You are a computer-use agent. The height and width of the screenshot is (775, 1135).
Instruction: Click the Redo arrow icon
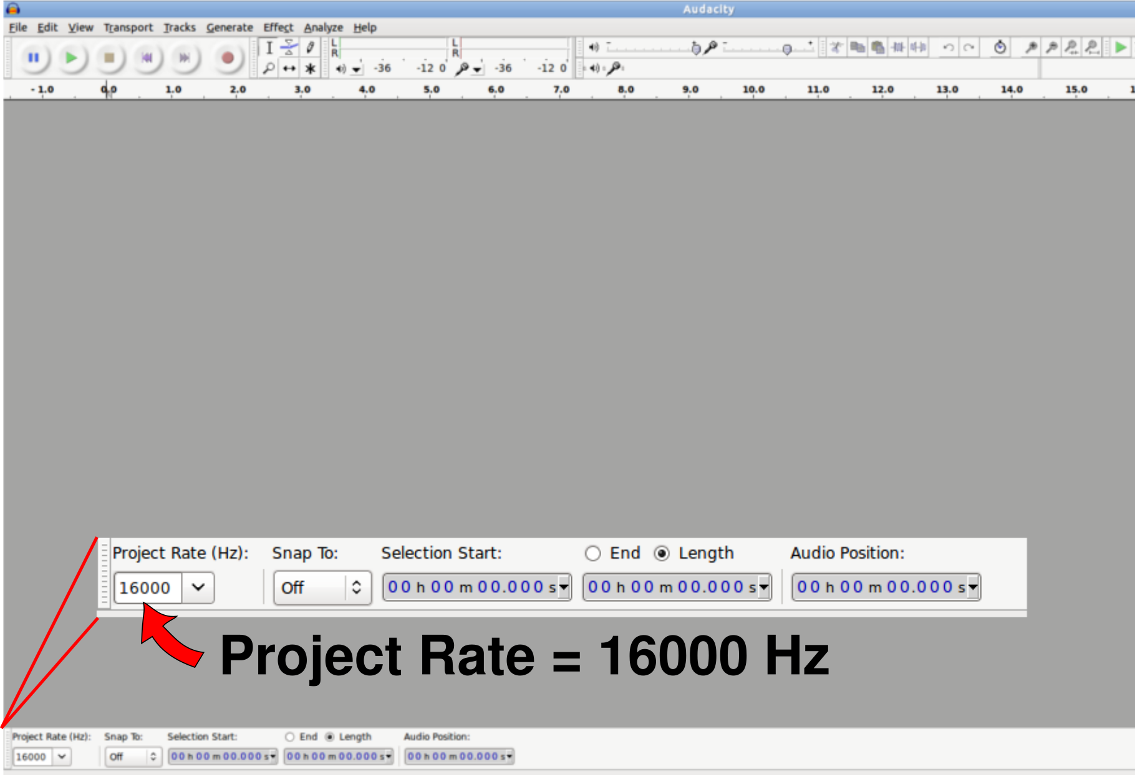click(x=968, y=47)
